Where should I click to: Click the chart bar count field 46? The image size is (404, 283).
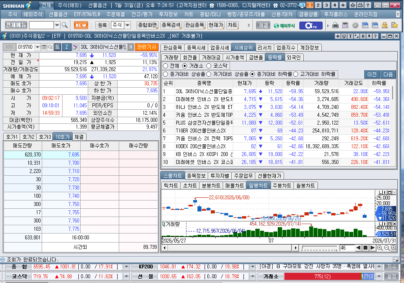pyautogui.click(x=347, y=248)
